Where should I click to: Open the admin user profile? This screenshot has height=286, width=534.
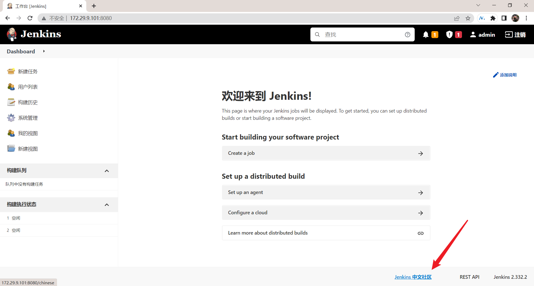(x=483, y=34)
